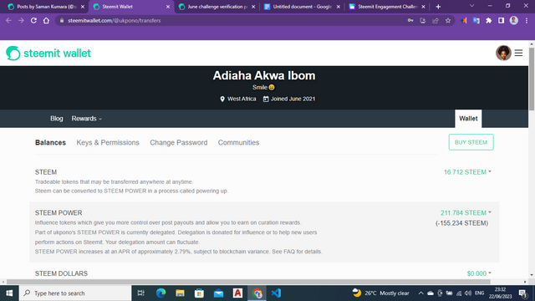Select the Wallet tab
535x301 pixels.
468,119
